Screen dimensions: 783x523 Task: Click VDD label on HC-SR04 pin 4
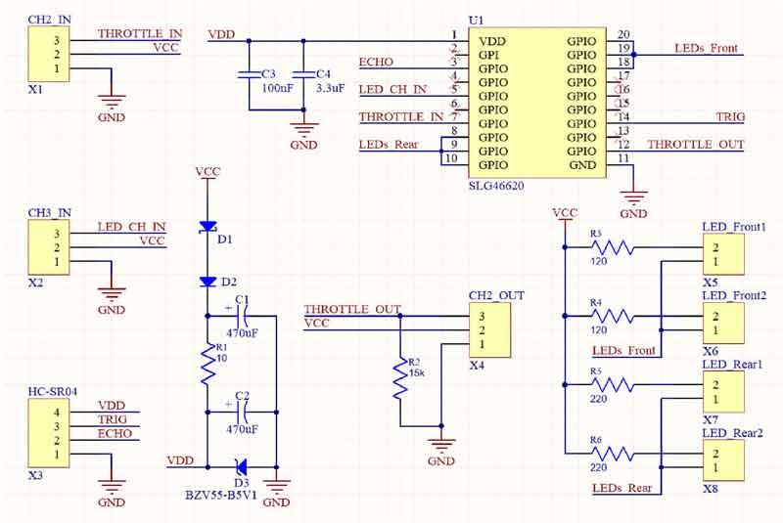(112, 405)
